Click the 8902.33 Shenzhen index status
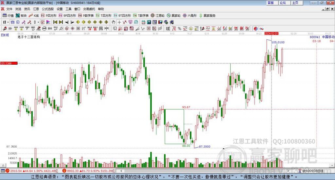This screenshot has height=180, width=335. tap(89, 171)
